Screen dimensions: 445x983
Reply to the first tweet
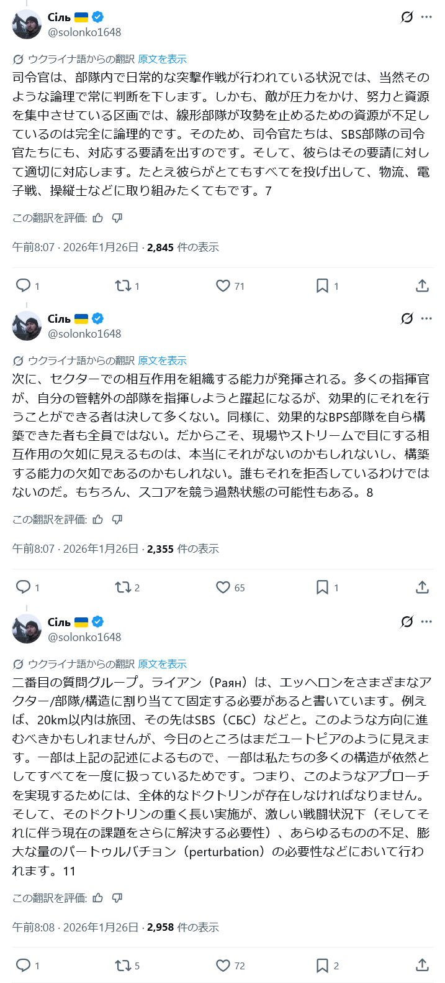(x=24, y=285)
